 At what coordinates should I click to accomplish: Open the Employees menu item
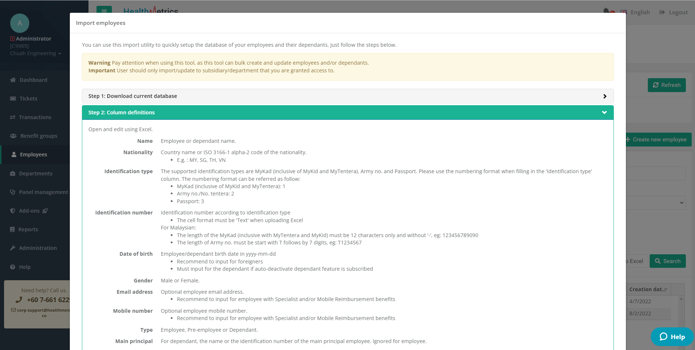[33, 155]
